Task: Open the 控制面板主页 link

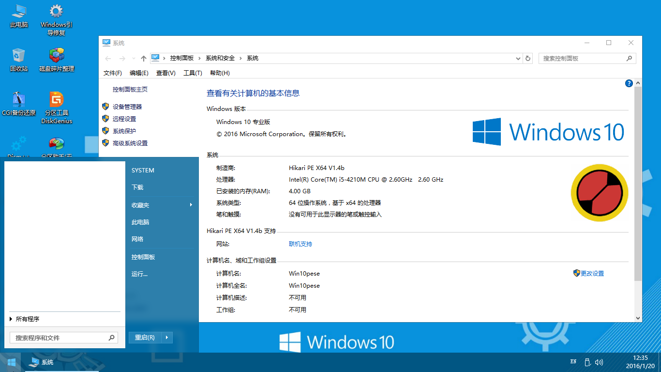Action: pos(130,90)
